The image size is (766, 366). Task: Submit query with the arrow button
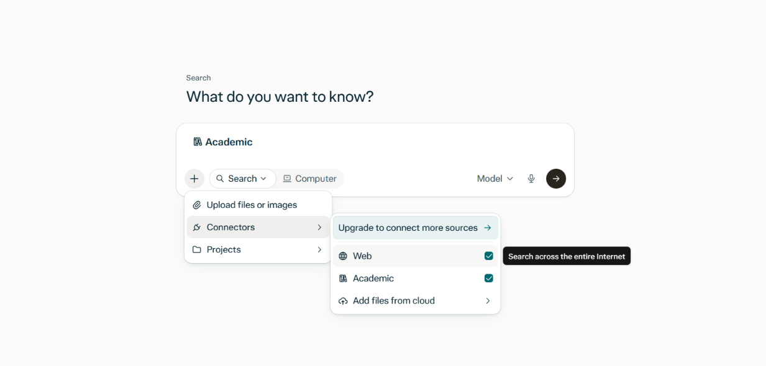click(x=556, y=179)
